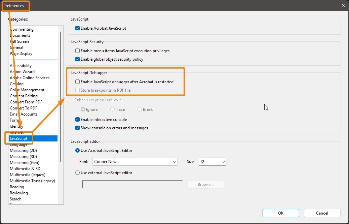Select Use external JavaScript editor option

(77, 173)
